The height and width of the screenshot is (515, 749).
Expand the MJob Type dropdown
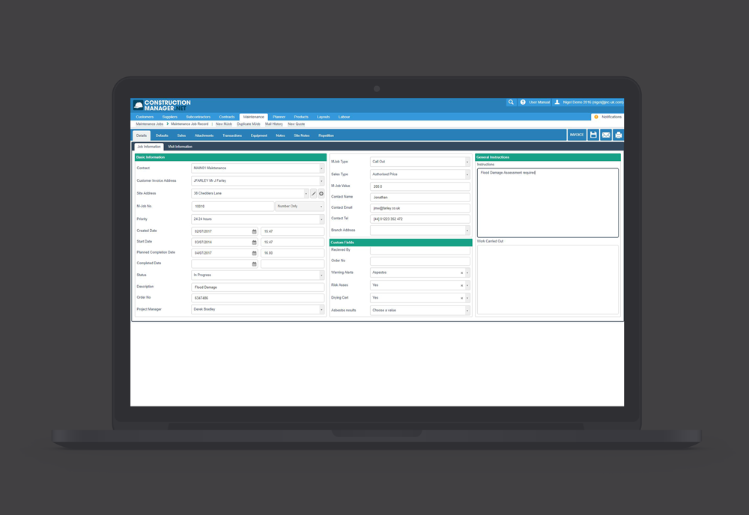coord(467,162)
